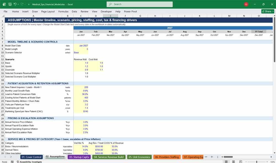This screenshot has width=276, height=163.
Task: Select column E header
Action: 111,16
